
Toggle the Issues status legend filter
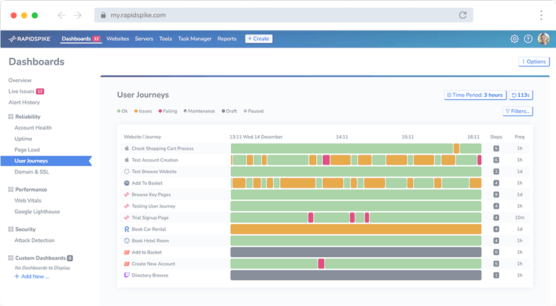pos(143,111)
